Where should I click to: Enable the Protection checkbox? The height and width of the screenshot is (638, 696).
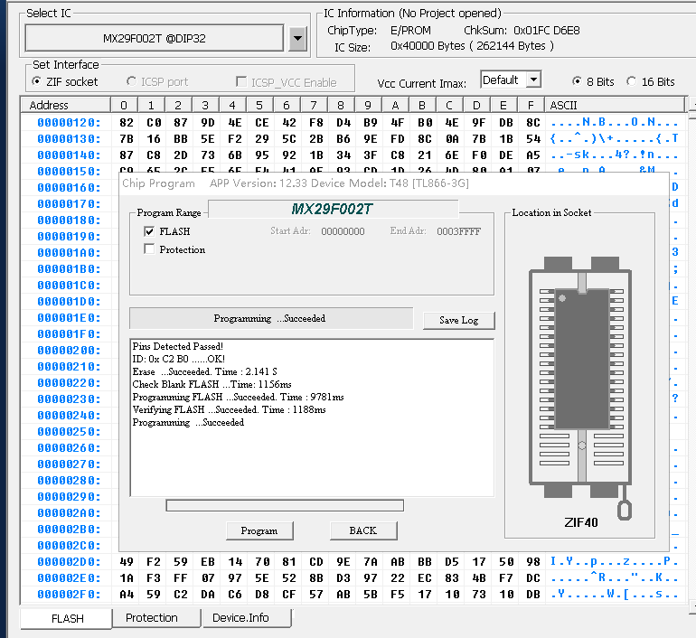click(149, 249)
